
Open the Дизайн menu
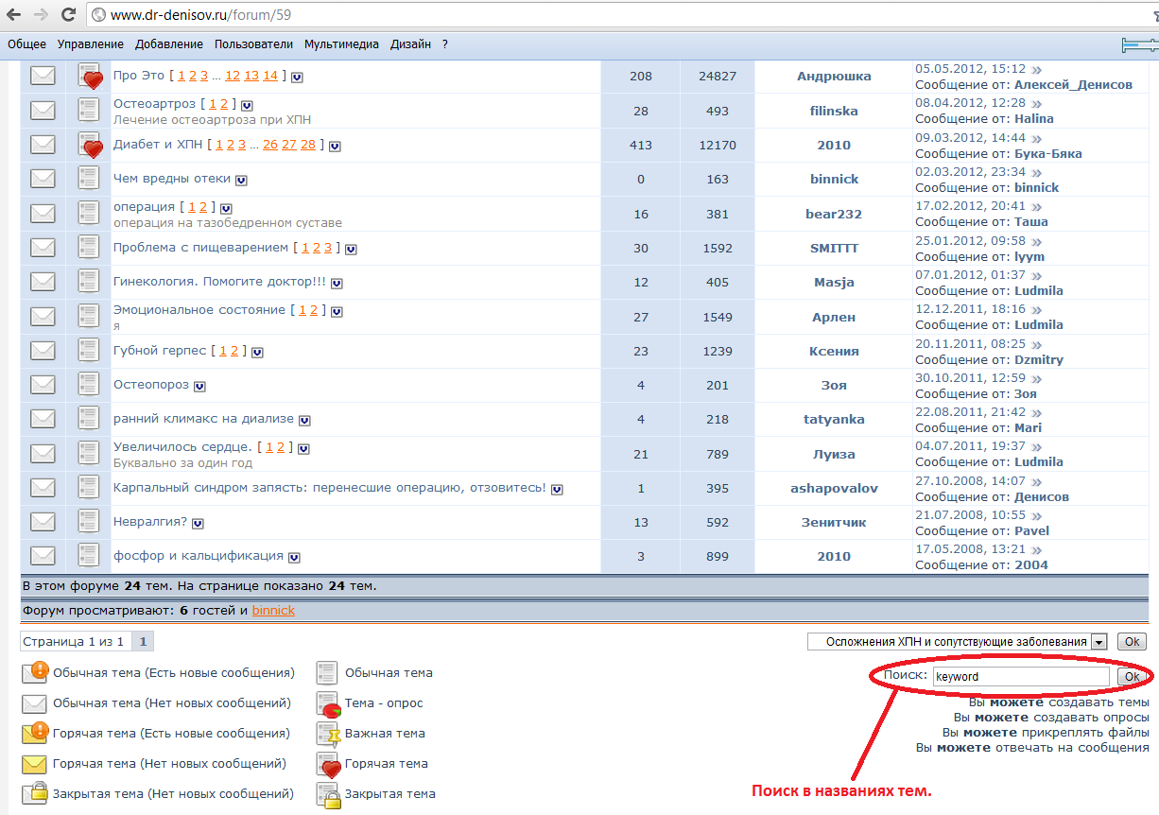click(410, 44)
